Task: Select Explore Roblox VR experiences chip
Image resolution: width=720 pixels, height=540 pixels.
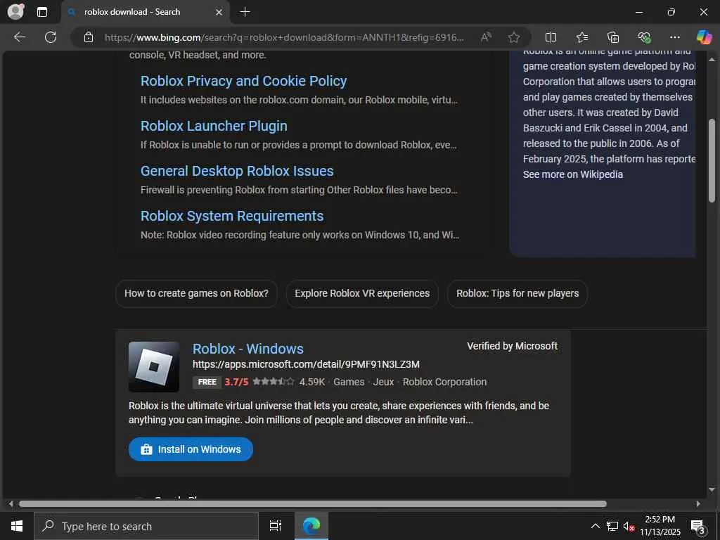Action: coord(362,293)
